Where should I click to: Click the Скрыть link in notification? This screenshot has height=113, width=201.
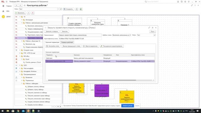pyautogui.click(x=137, y=106)
